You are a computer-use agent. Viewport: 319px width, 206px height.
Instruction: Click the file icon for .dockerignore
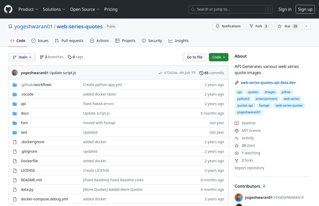15,142
